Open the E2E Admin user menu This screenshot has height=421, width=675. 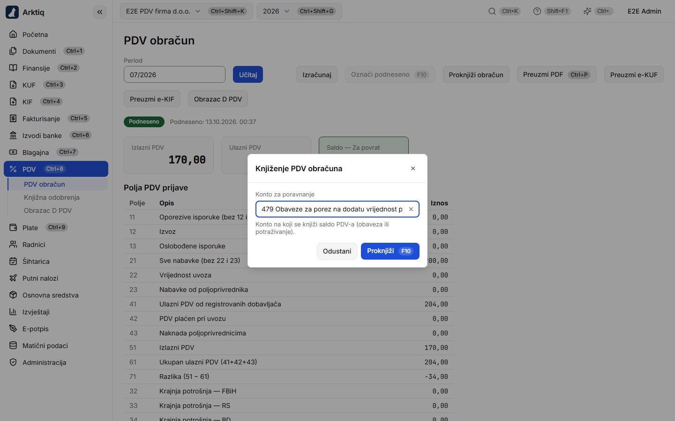[644, 11]
